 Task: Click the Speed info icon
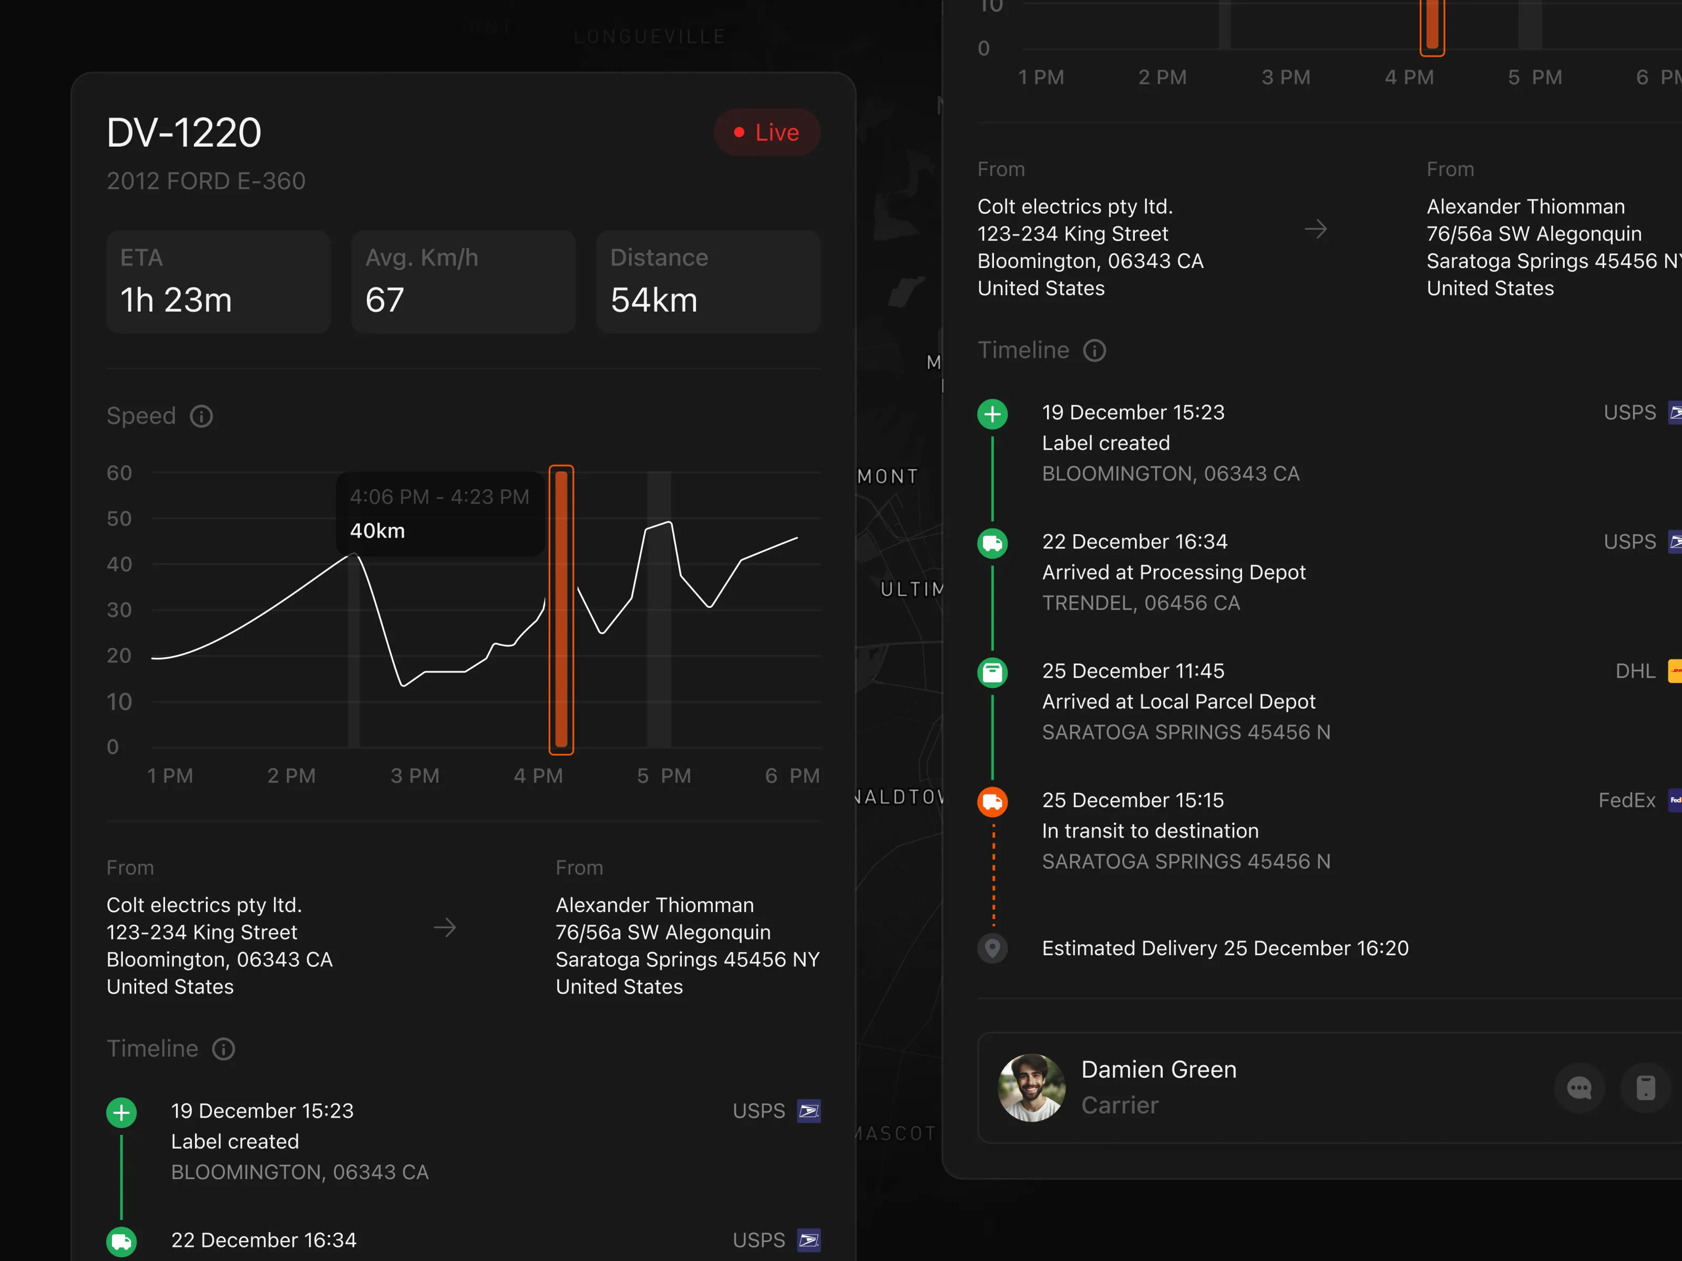click(201, 417)
